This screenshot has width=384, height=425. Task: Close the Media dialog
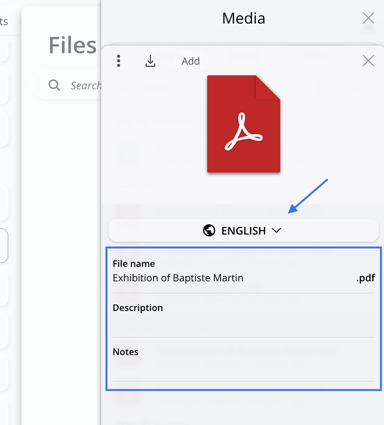pyautogui.click(x=368, y=18)
